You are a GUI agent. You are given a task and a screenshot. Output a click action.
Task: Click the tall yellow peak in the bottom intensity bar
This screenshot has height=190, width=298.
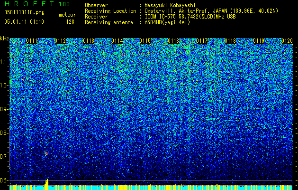pos(46,184)
